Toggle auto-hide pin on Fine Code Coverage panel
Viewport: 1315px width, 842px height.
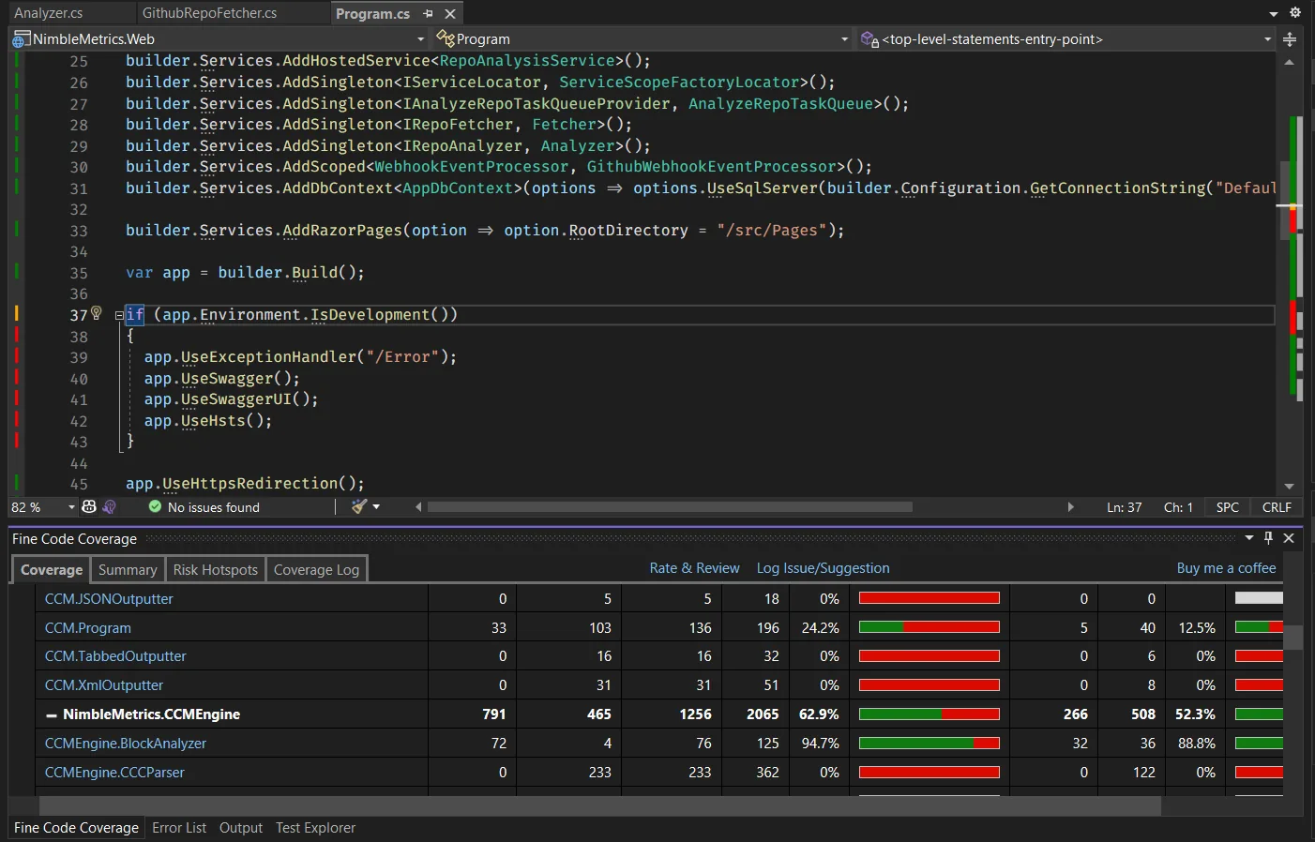tap(1268, 538)
